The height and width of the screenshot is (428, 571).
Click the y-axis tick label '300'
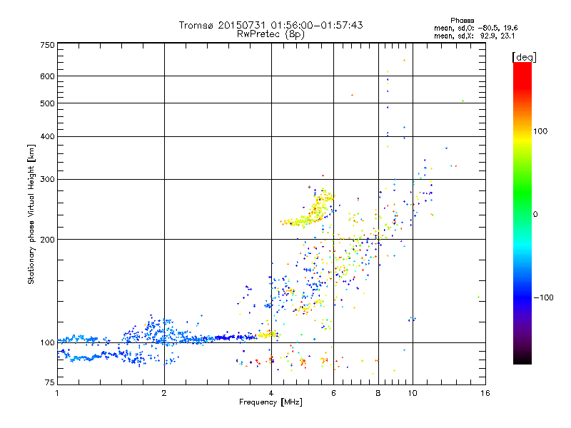(48, 179)
